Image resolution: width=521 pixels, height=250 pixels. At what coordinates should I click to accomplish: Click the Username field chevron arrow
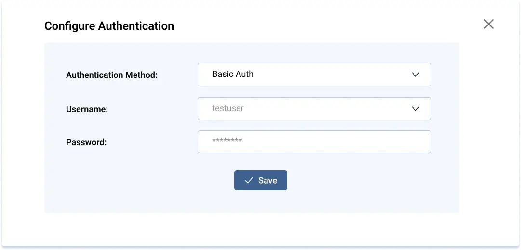[415, 109]
